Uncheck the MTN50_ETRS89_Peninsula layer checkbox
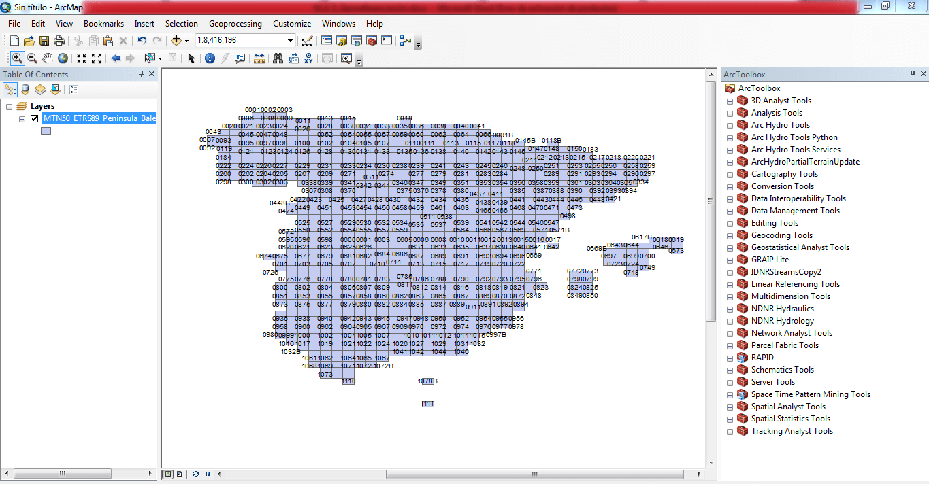 [x=34, y=118]
